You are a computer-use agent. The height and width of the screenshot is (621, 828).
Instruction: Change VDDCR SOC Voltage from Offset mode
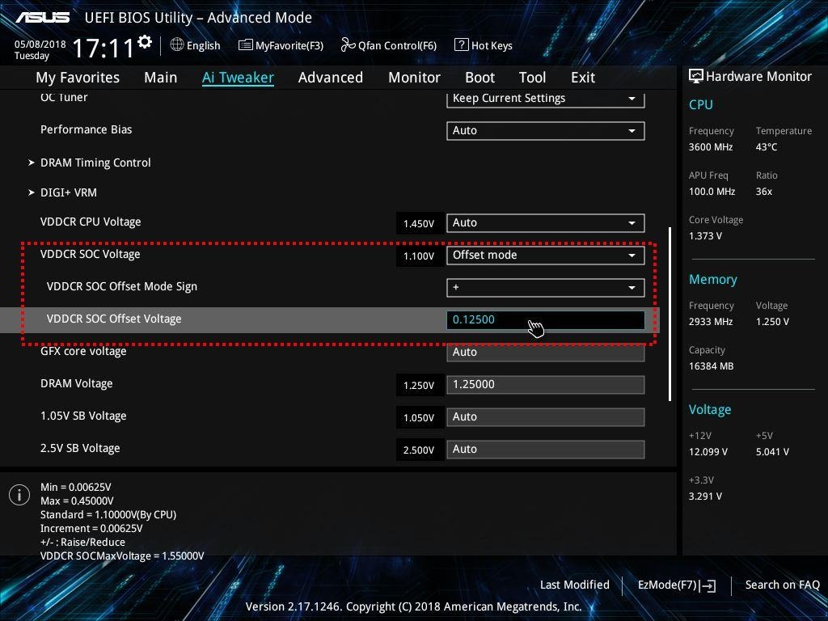[x=545, y=255]
